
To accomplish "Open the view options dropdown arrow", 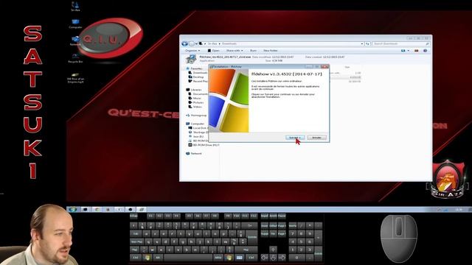I will click(x=408, y=51).
